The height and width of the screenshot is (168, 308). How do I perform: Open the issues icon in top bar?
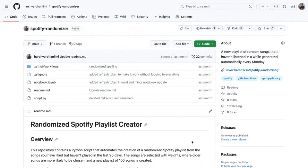tap(276, 6)
